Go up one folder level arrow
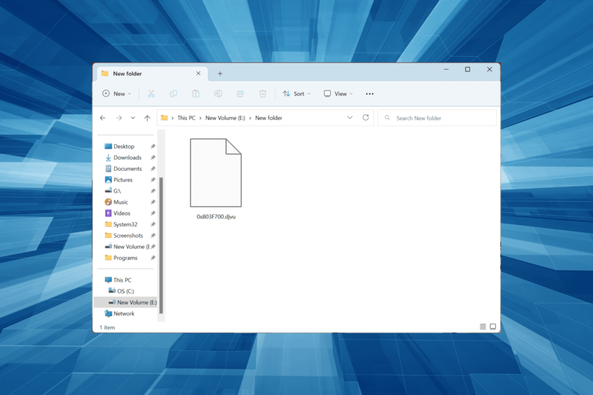The image size is (593, 395). (147, 118)
